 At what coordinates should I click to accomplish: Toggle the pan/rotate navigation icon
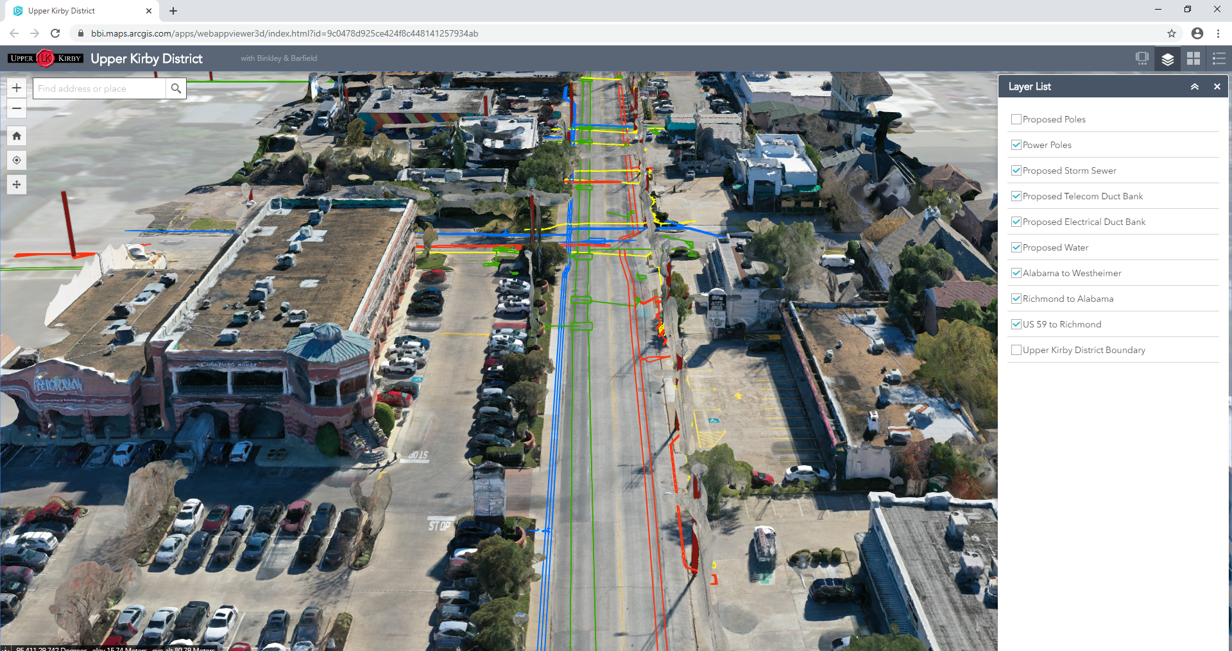tap(17, 185)
